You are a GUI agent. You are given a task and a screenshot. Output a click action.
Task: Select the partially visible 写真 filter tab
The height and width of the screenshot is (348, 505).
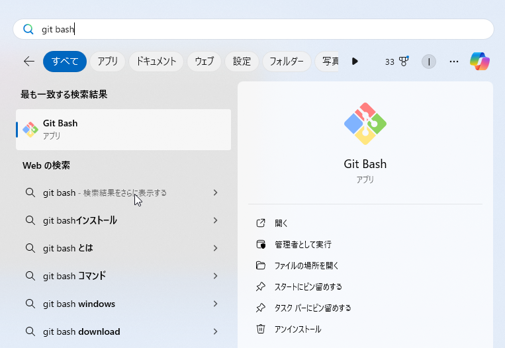point(327,61)
